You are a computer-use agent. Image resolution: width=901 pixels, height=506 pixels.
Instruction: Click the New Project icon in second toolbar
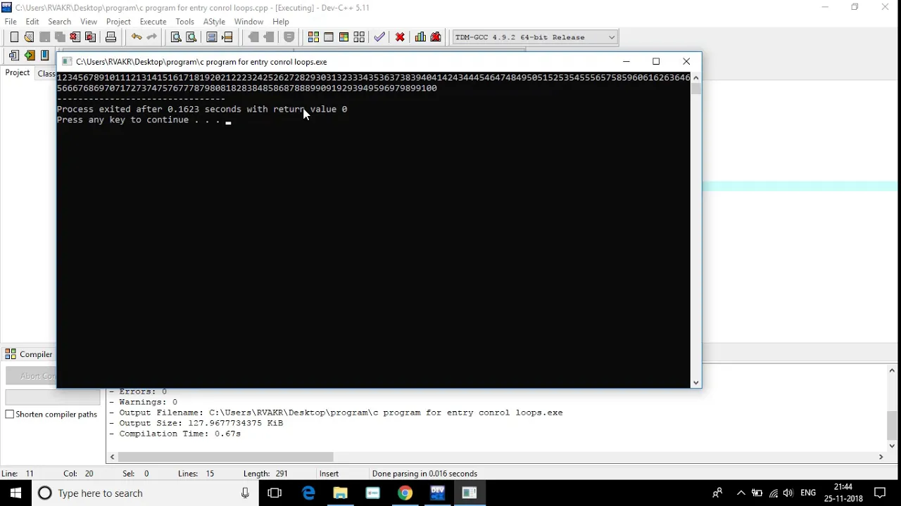14,56
